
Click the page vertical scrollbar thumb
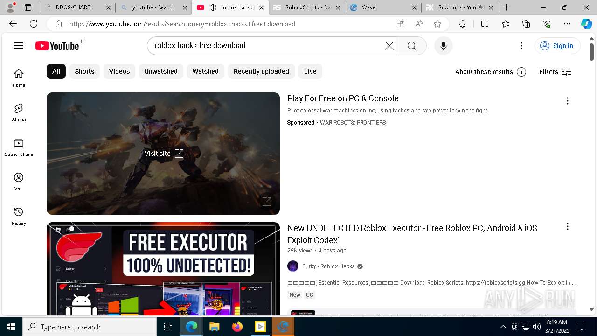tap(591, 51)
